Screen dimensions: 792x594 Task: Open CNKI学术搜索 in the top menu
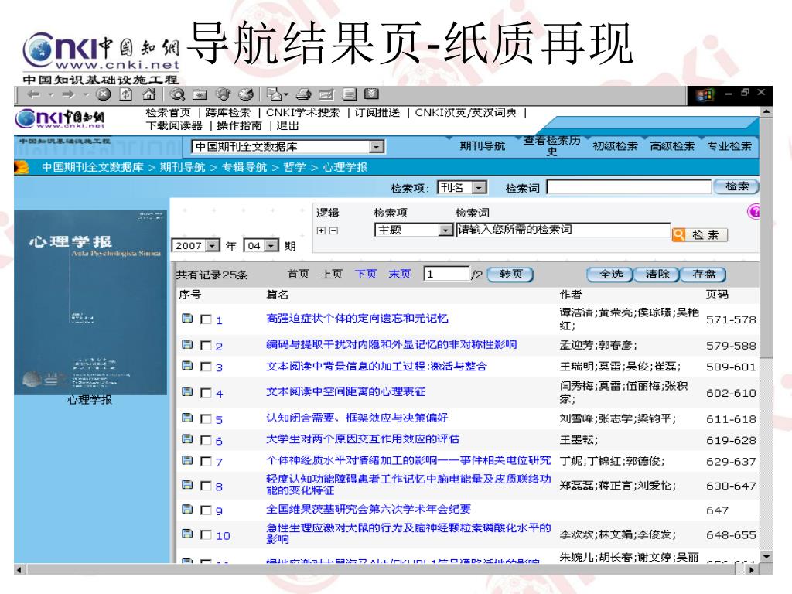[x=303, y=113]
